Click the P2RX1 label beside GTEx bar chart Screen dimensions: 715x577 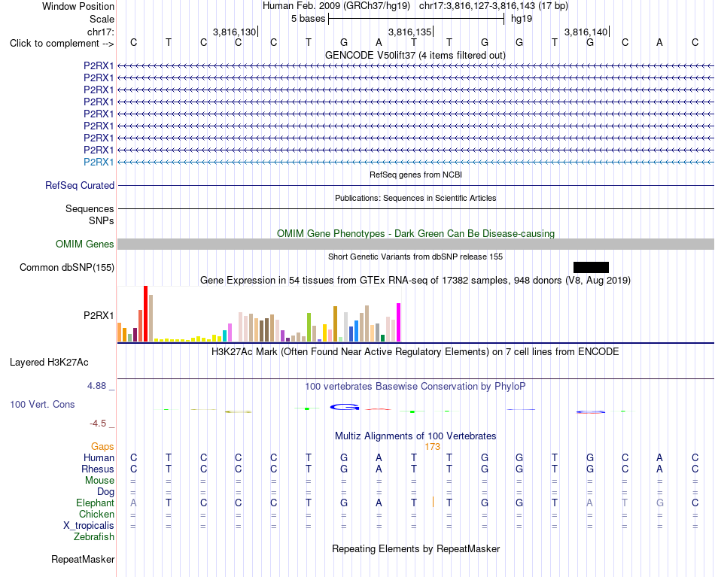pos(99,315)
